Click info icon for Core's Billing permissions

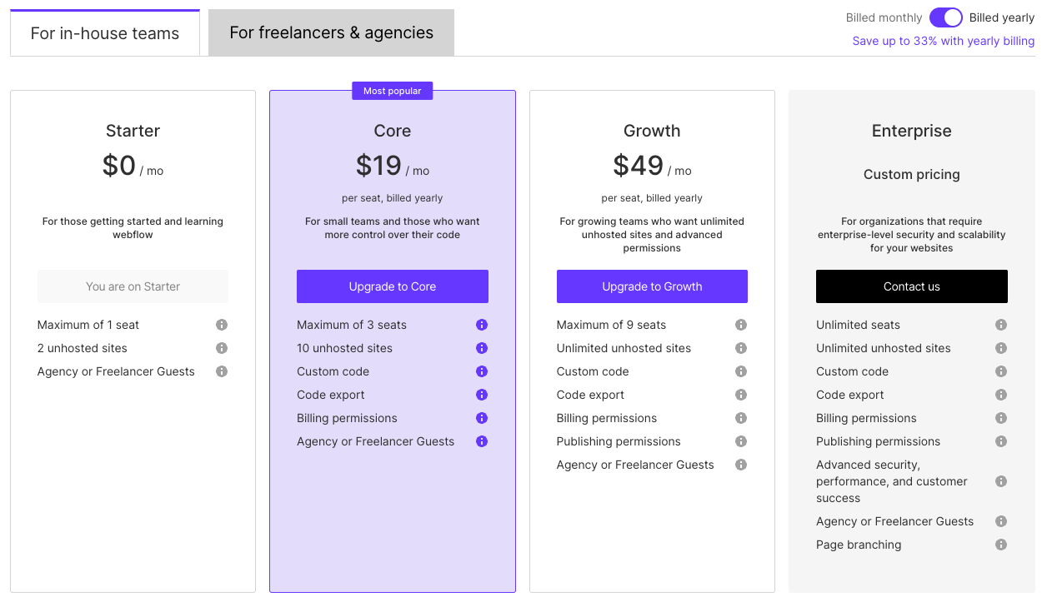482,418
